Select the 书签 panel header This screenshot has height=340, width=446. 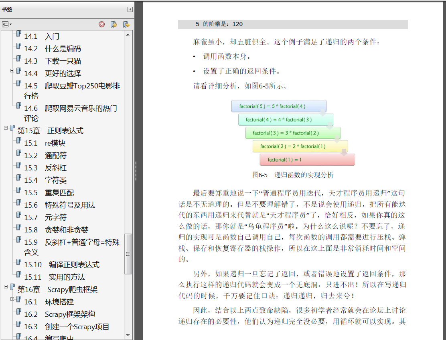[x=7, y=9]
